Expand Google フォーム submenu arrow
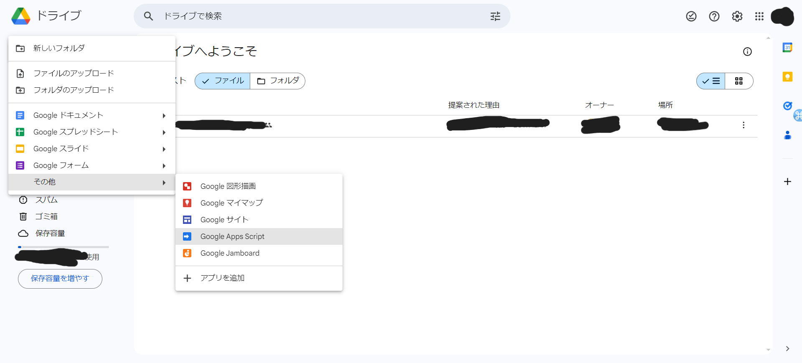Image resolution: width=802 pixels, height=363 pixels. click(164, 166)
